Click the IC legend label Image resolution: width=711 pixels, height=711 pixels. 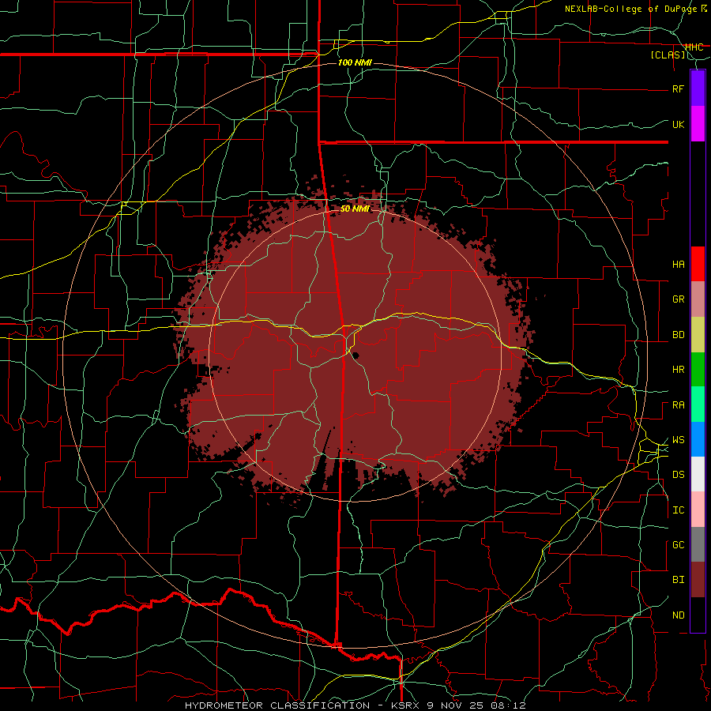[x=678, y=510]
